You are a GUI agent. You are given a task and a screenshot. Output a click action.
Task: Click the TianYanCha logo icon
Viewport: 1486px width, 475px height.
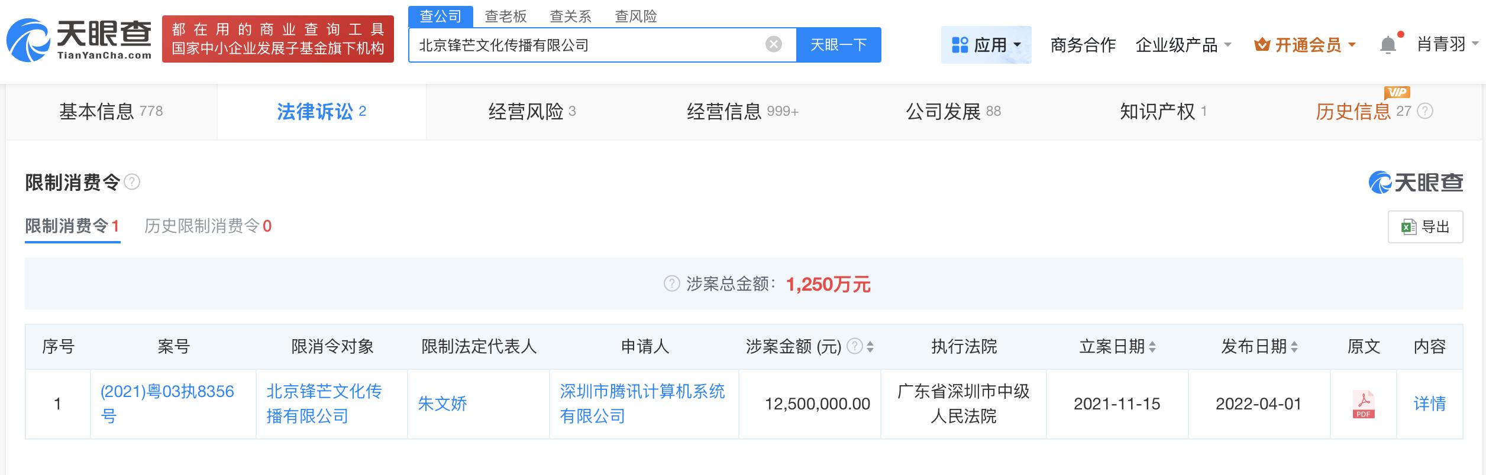[28, 40]
